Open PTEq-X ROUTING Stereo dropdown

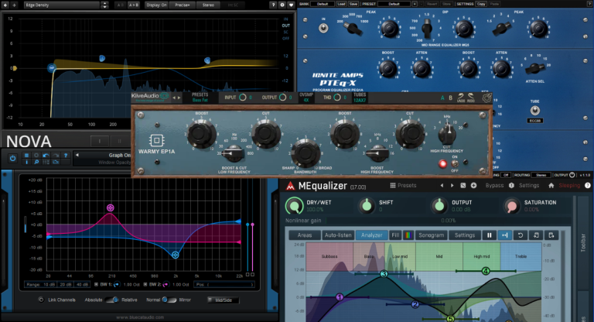541,175
